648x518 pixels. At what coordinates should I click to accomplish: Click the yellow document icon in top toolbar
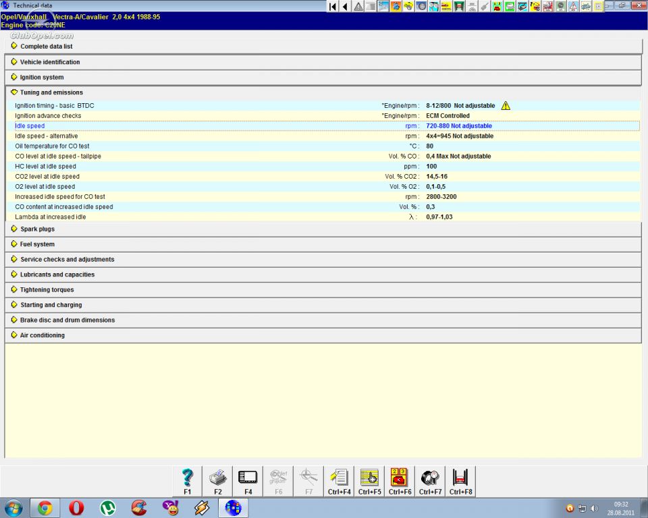point(599,6)
